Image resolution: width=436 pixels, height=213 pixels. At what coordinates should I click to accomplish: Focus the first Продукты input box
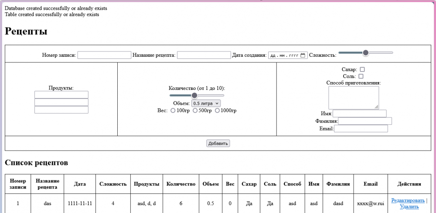tap(61, 95)
